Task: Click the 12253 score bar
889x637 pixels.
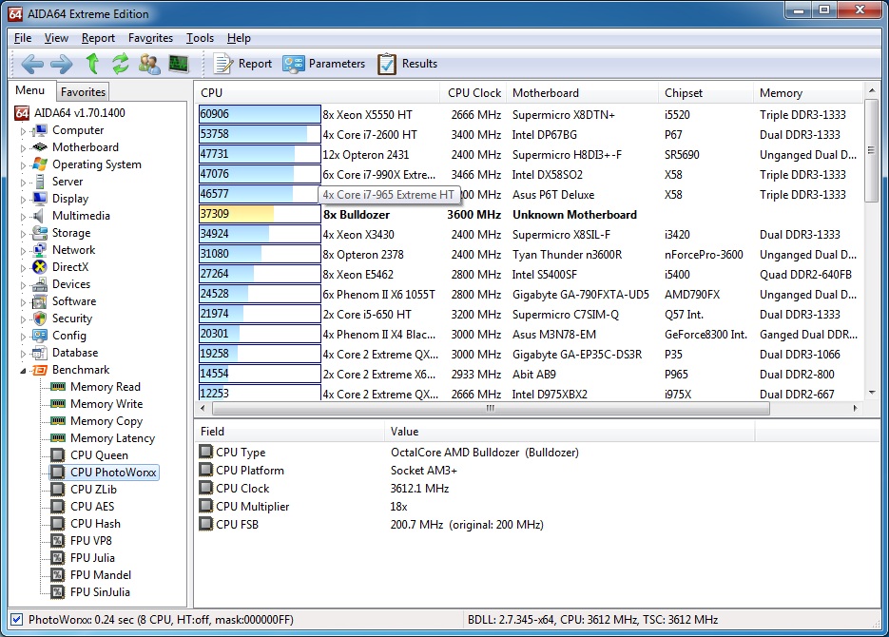Action: tap(260, 394)
